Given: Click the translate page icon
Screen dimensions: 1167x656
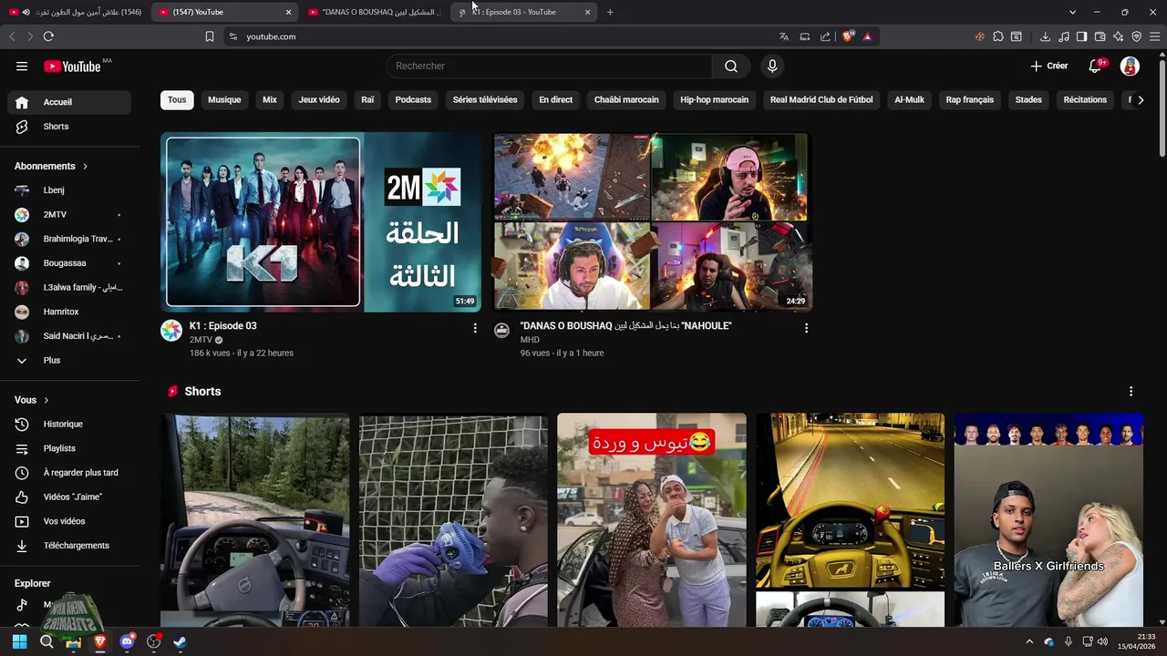Looking at the screenshot, I should (x=783, y=36).
